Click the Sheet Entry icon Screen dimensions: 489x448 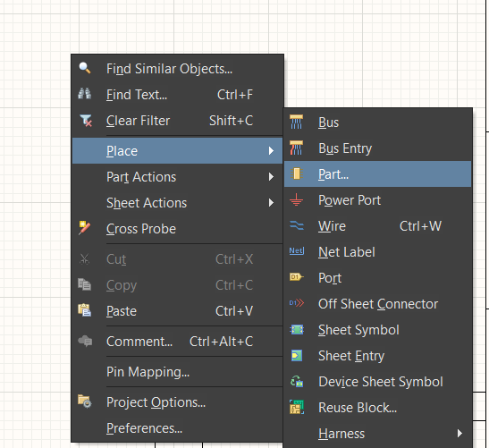pos(297,356)
